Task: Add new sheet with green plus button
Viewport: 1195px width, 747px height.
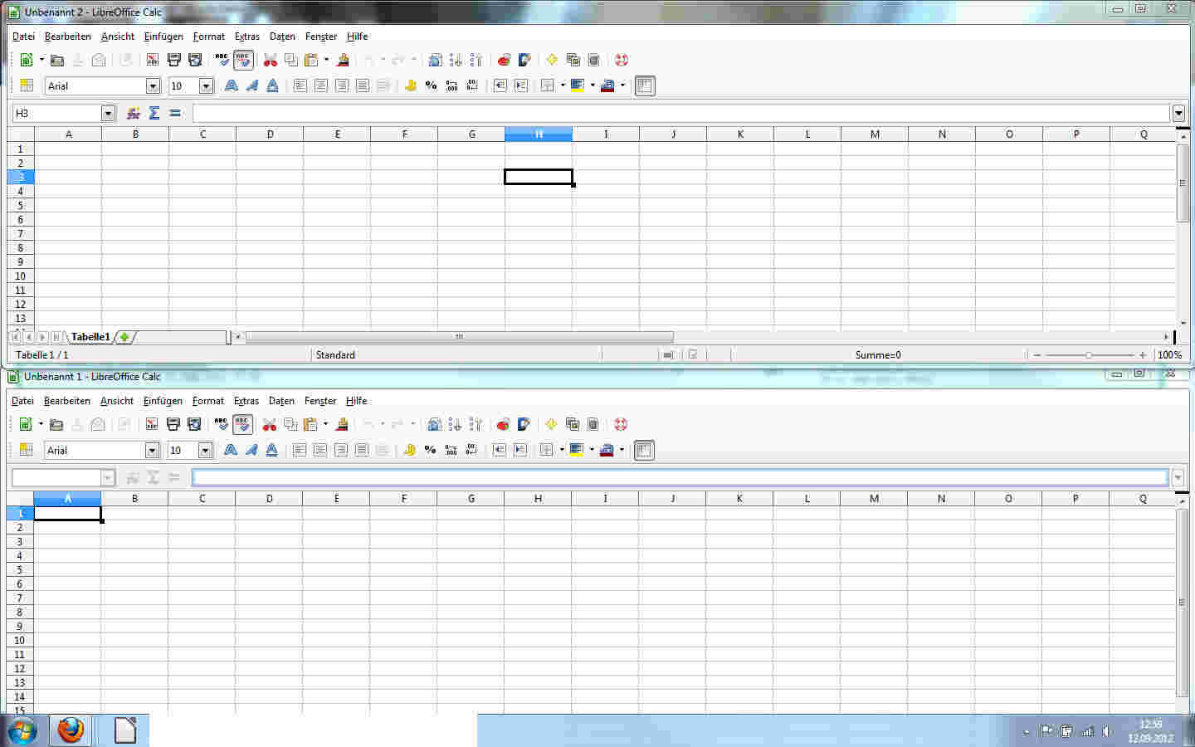Action: pyautogui.click(x=124, y=337)
